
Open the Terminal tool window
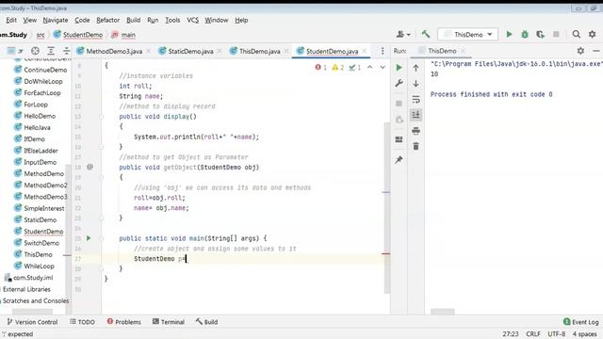169,322
